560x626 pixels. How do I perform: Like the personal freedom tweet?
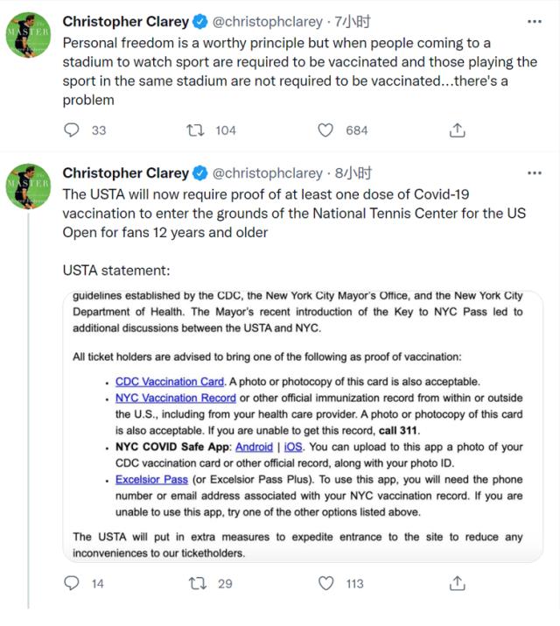[325, 130]
